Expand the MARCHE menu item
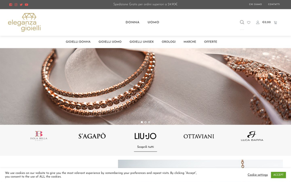291x182 pixels. coord(190,42)
